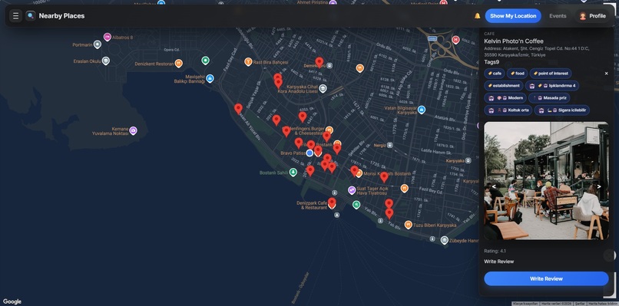This screenshot has height=306, width=619.
Task: Open the Şartlar terms link
Action: click(x=581, y=304)
